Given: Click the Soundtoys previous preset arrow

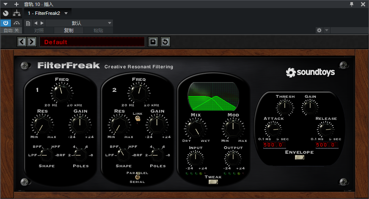Looking at the screenshot, I should pos(22,42).
